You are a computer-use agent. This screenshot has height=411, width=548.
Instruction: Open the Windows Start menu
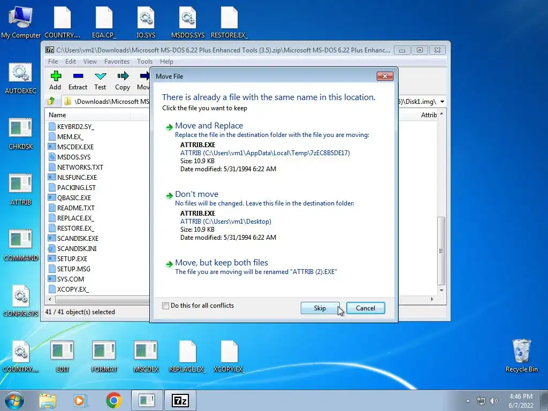coord(14,400)
